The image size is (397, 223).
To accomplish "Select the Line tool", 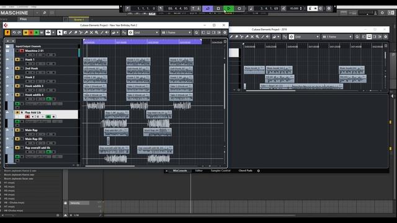I will (102, 33).
